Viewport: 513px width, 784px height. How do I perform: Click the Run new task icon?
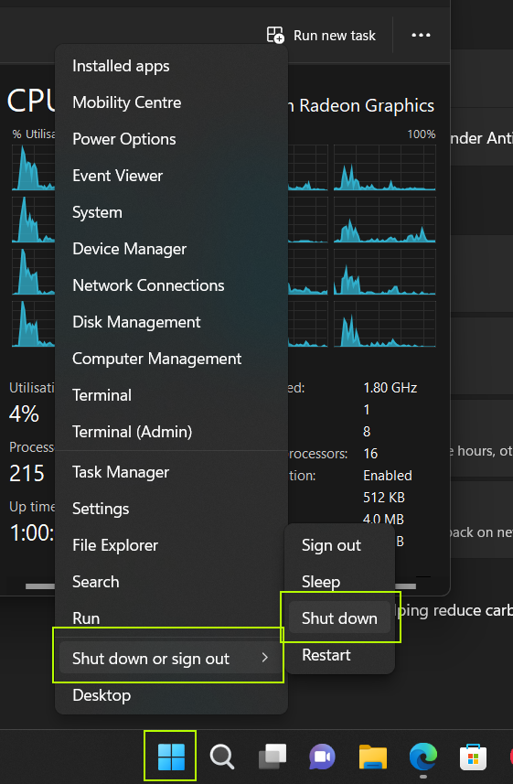[x=275, y=35]
